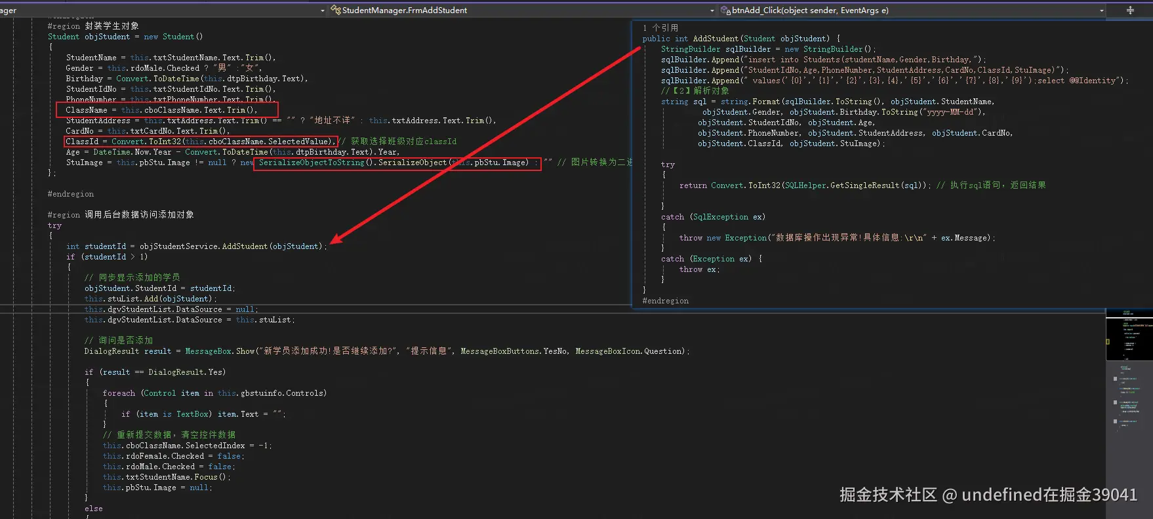
Task: Click the 'throw new Exception' line
Action: click(838, 238)
